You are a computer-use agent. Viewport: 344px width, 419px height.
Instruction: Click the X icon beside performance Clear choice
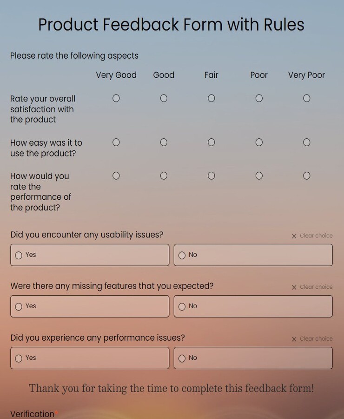click(x=293, y=338)
